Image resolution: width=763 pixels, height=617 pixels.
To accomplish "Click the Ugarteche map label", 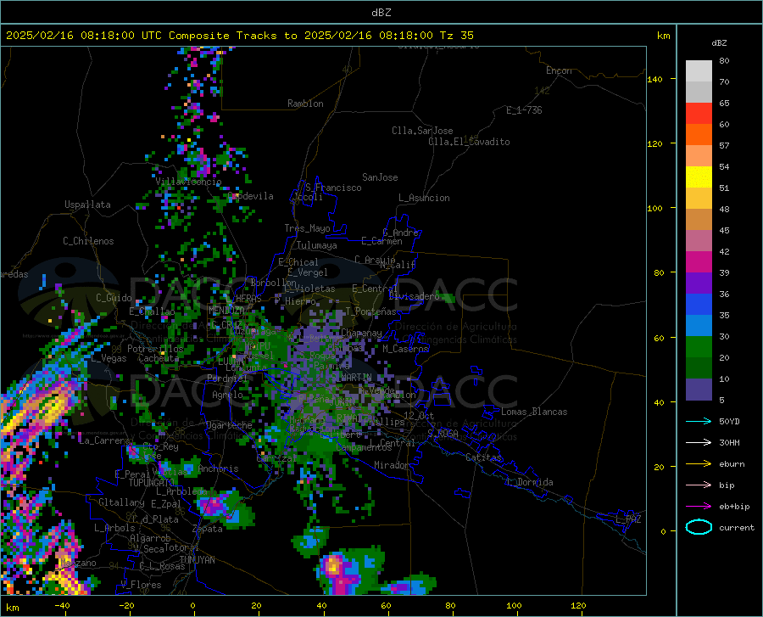I will pyautogui.click(x=229, y=425).
